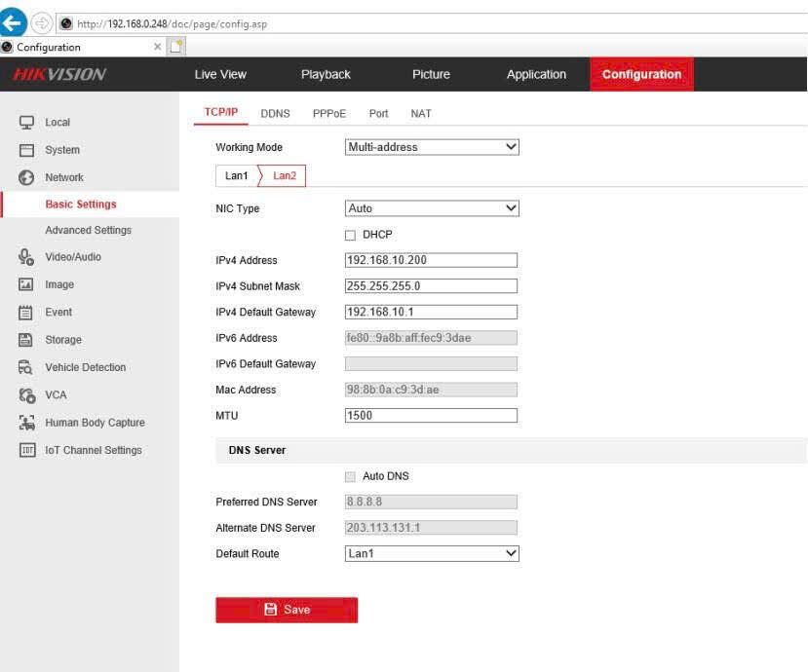Open Event section via calendar icon
This screenshot has height=672, width=808.
click(27, 313)
